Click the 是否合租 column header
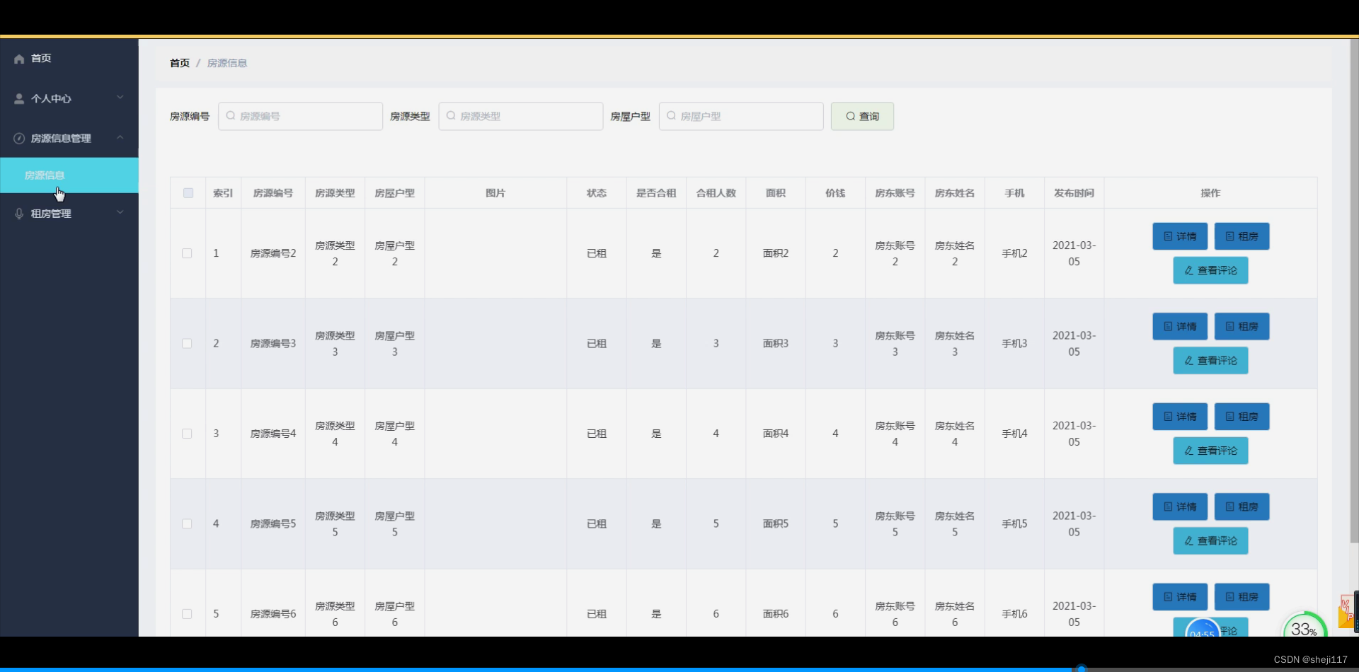This screenshot has width=1359, height=672. pyautogui.click(x=656, y=193)
